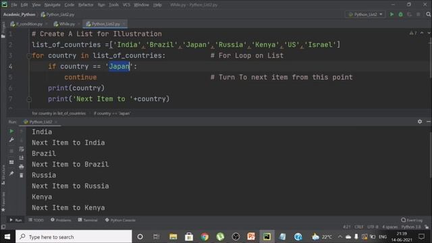The height and width of the screenshot is (243, 432).
Task: Print the Run output with the printer icon
Action: [22, 167]
